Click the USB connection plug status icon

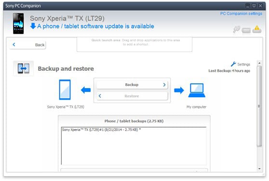pos(236,29)
